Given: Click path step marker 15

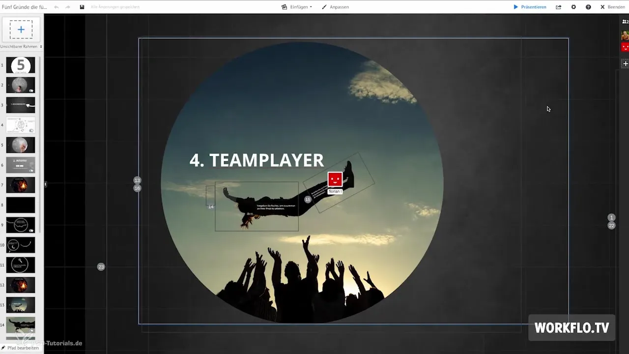Looking at the screenshot, I should [308, 200].
